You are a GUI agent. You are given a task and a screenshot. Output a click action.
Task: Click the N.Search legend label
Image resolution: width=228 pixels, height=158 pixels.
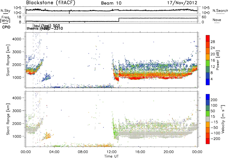coord(220,11)
